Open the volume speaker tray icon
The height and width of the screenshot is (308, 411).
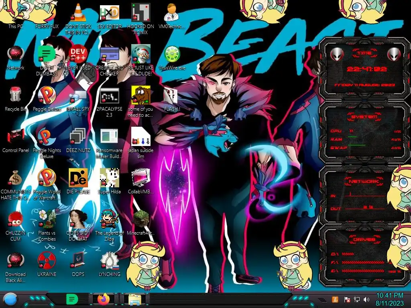coord(366,299)
